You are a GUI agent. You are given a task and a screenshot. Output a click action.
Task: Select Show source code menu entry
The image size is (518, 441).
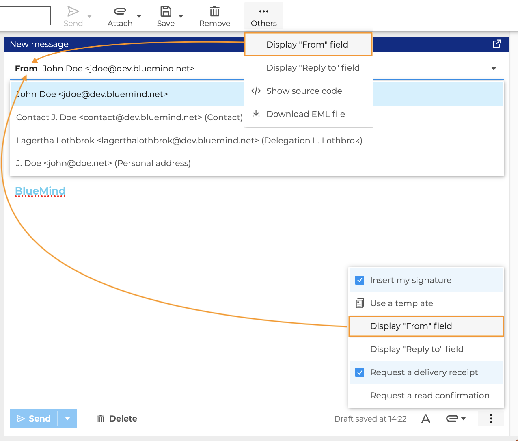[x=304, y=91]
